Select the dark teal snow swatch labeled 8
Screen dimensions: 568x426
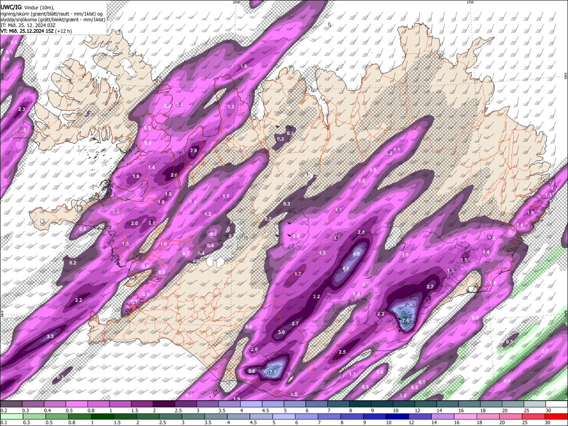click(x=360, y=404)
